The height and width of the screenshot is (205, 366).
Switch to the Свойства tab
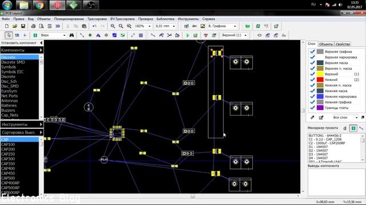(343, 44)
